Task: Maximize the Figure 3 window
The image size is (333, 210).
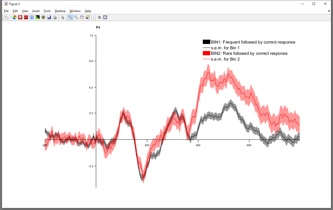Action: click(314, 4)
